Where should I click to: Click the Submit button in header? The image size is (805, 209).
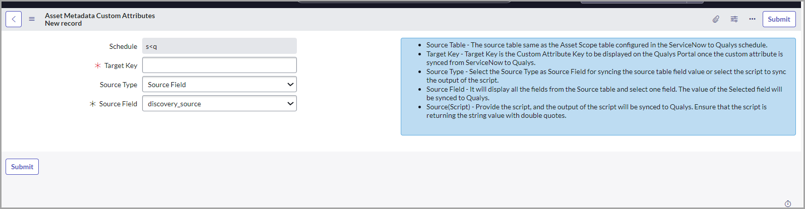779,19
